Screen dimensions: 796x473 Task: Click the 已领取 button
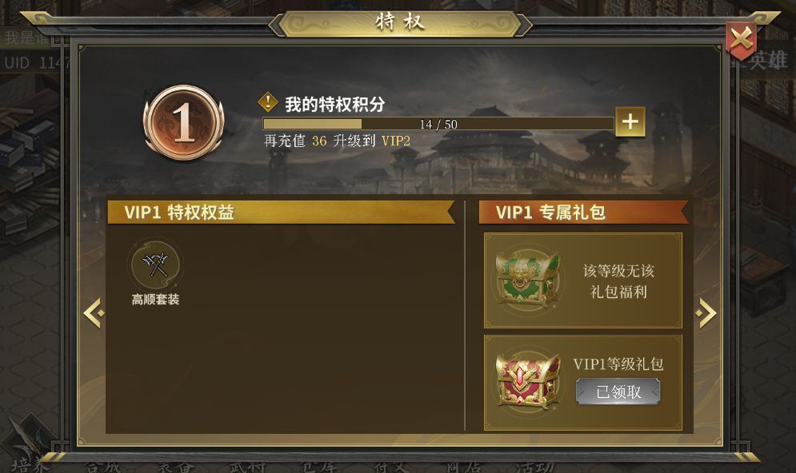tap(618, 392)
